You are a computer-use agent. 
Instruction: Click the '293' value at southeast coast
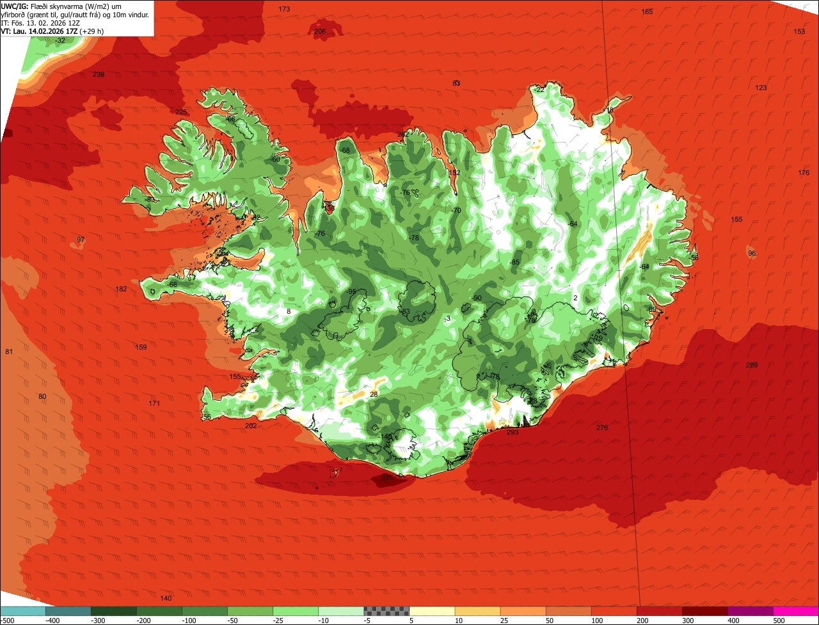[x=513, y=432]
